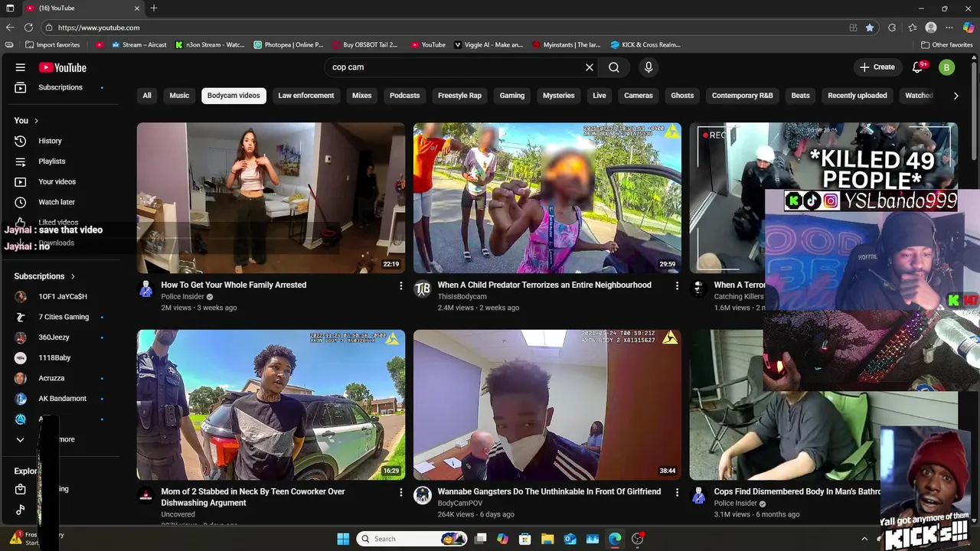Switch to OBS Studio in the taskbar
This screenshot has width=980, height=551.
tap(638, 539)
